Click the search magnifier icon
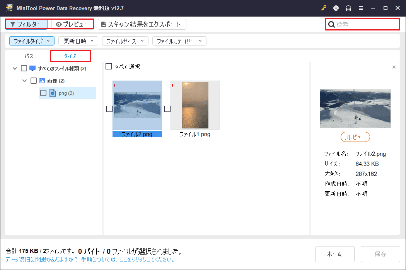Viewport: 406px width, 270px height. coord(331,24)
